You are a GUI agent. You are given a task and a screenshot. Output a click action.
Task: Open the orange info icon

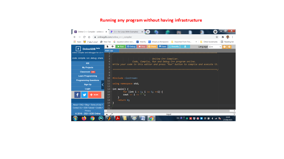pyautogui.click(x=224, y=47)
